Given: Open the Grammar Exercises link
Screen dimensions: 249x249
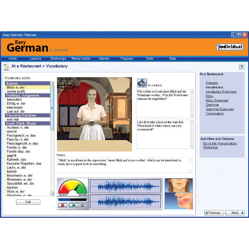Looking at the screenshot, I should tap(220, 109).
